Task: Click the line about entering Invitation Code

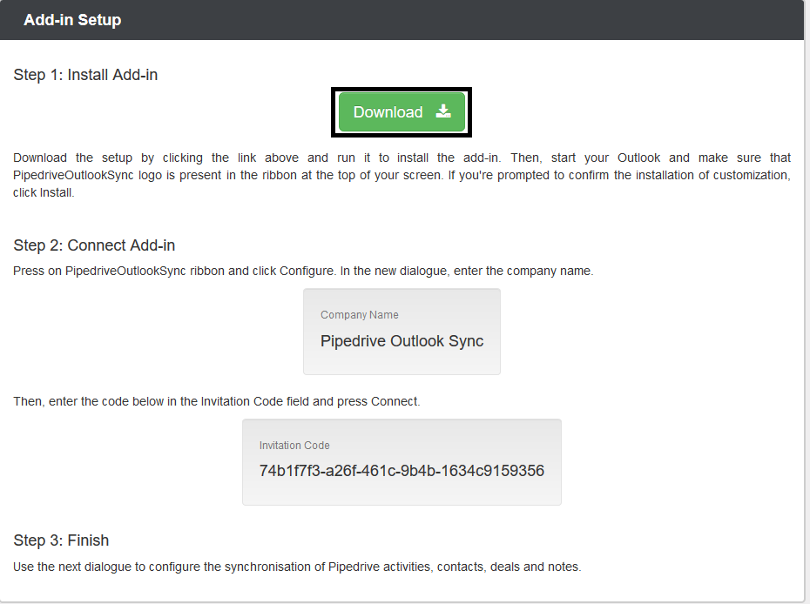Action: [217, 401]
